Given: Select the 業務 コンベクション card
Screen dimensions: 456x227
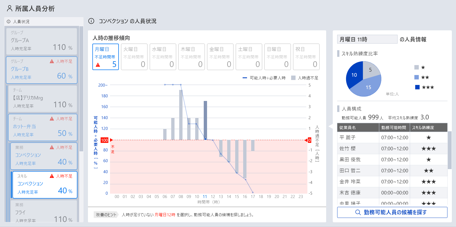Looking at the screenshot, I should click(x=44, y=156).
